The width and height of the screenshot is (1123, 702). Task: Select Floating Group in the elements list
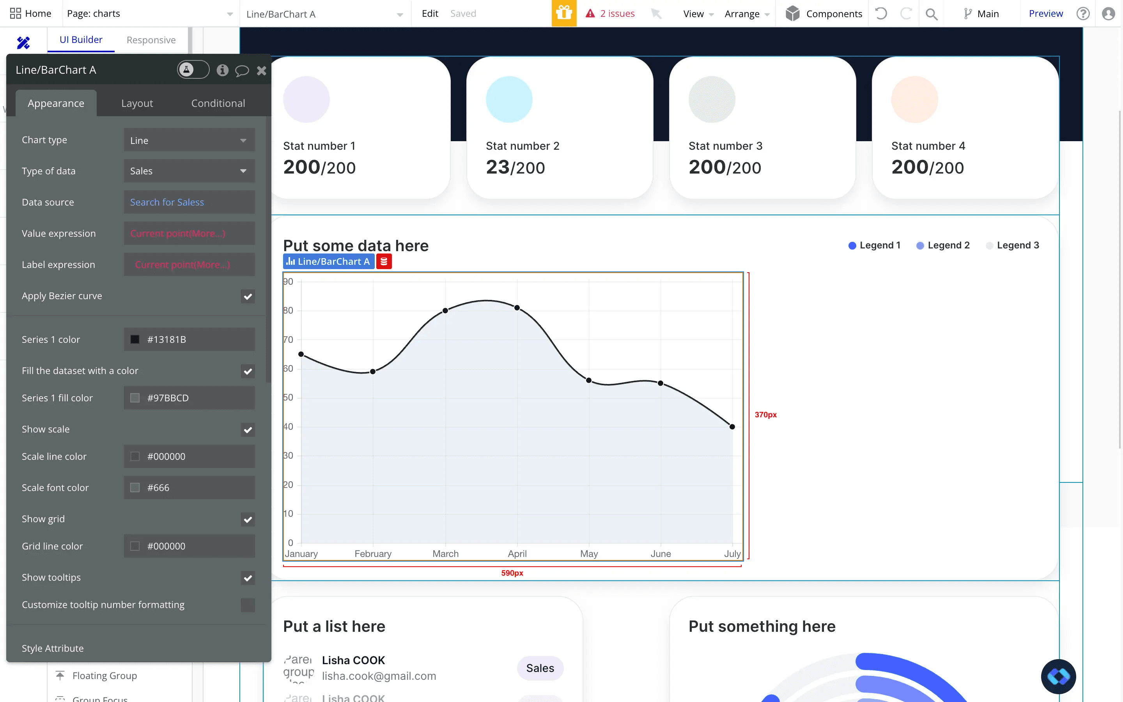point(104,675)
